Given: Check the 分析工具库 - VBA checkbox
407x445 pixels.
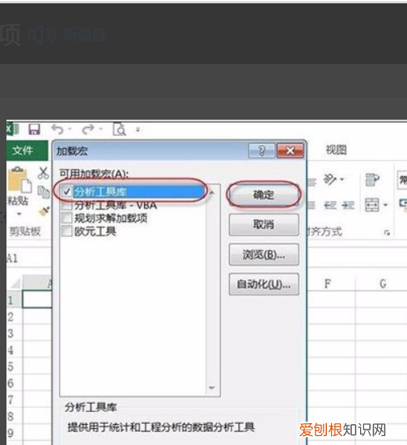Looking at the screenshot, I should [67, 206].
